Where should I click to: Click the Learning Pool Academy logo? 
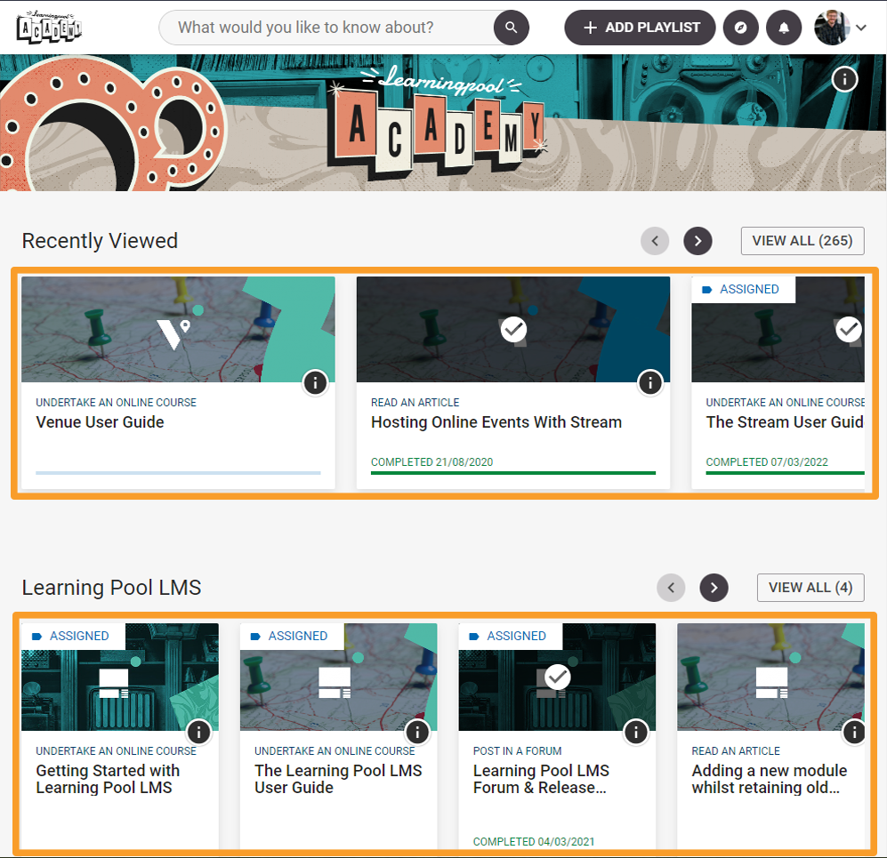[x=49, y=27]
